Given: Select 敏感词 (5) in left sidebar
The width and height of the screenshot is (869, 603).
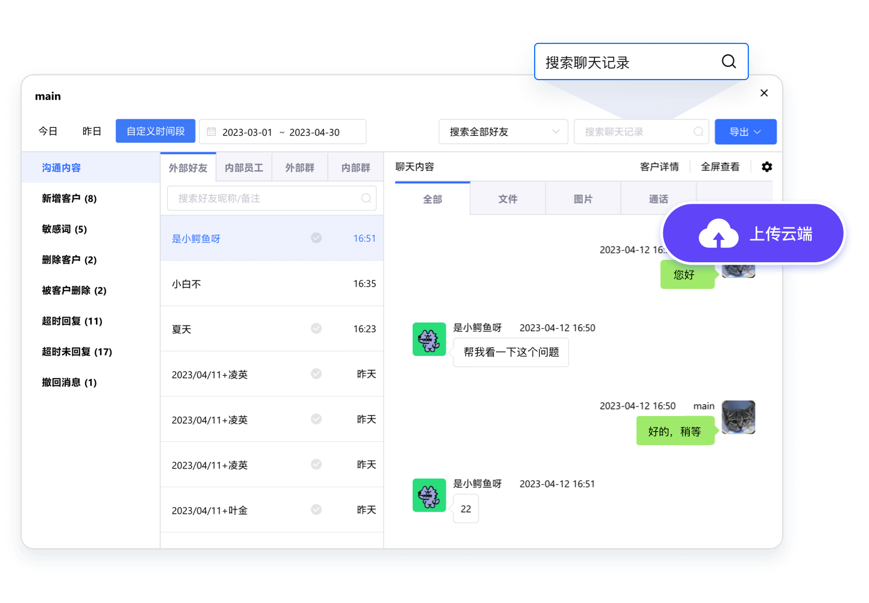Looking at the screenshot, I should tap(65, 229).
